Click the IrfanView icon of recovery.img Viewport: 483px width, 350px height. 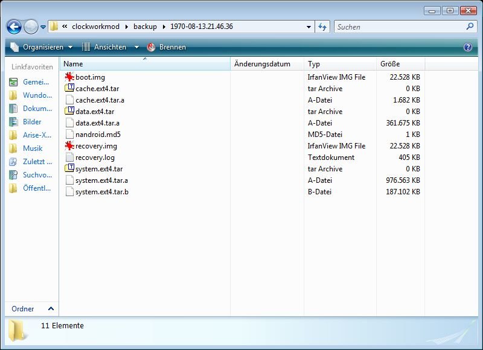(69, 145)
